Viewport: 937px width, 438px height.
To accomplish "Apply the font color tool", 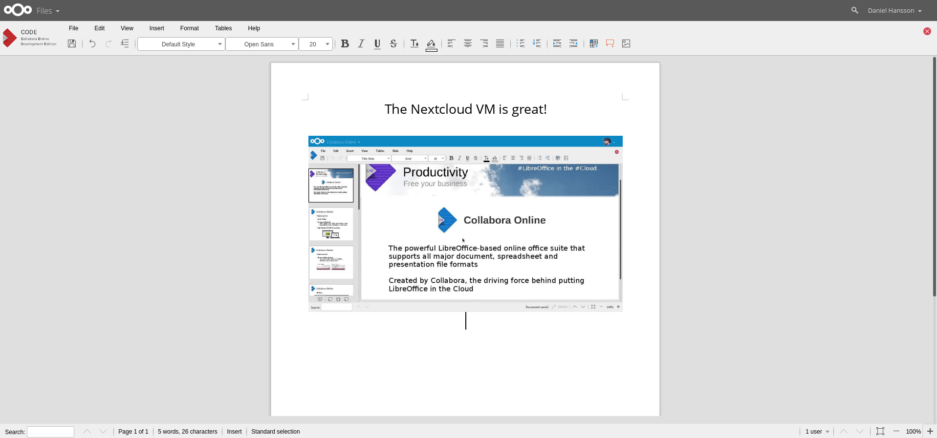I will [414, 43].
